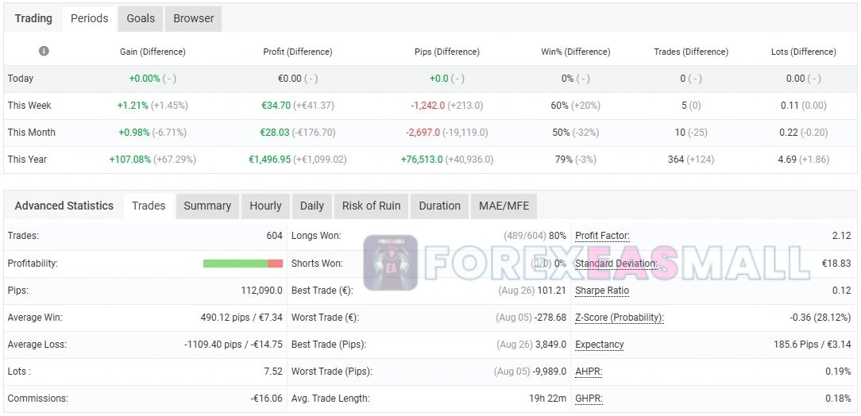Click the +76,513.0 pips value
This screenshot has height=416, width=861.
pos(423,159)
